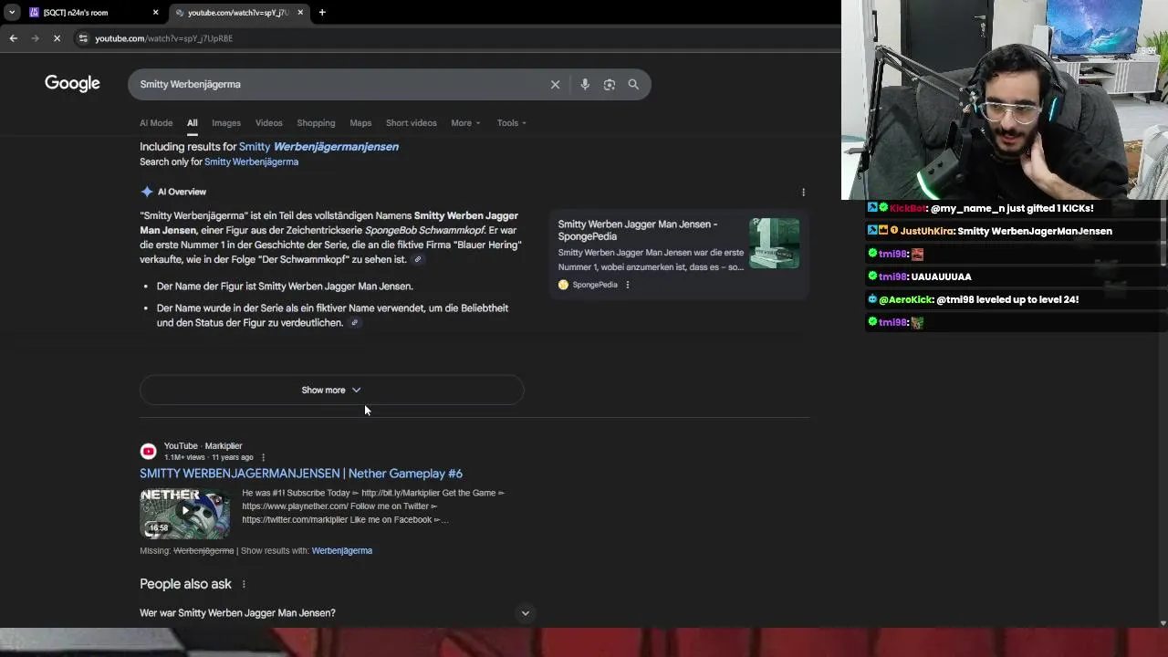This screenshot has width=1168, height=657.
Task: Open People also ask options menu
Action: (x=244, y=584)
